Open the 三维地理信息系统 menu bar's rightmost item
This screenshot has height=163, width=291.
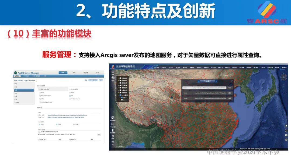tap(285, 68)
